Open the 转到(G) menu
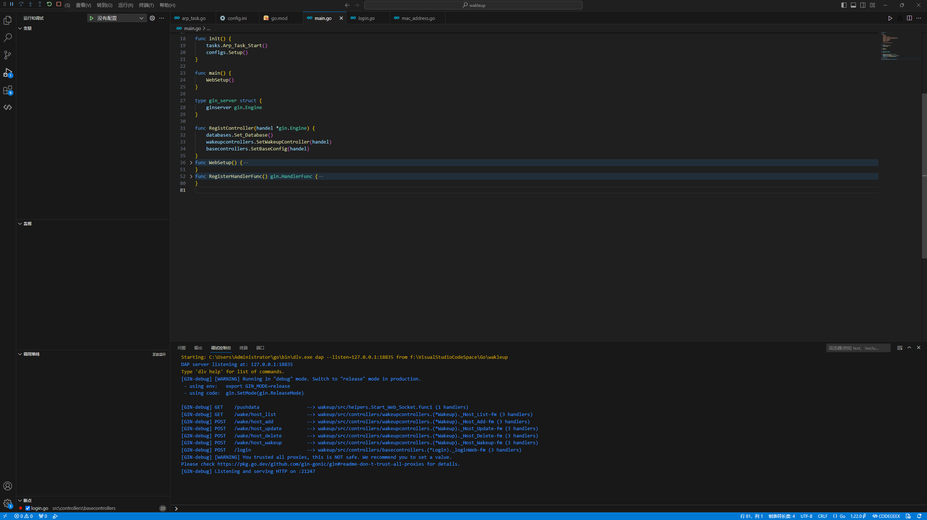The height and width of the screenshot is (520, 927). tap(104, 5)
